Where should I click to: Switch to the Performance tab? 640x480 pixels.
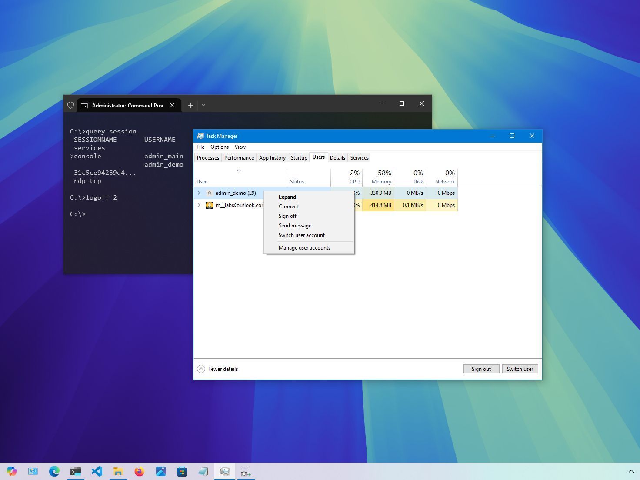239,158
